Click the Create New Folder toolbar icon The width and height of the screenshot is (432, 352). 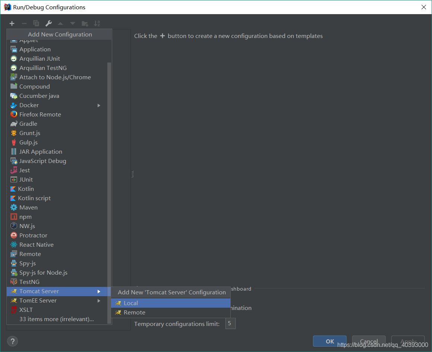click(x=85, y=24)
